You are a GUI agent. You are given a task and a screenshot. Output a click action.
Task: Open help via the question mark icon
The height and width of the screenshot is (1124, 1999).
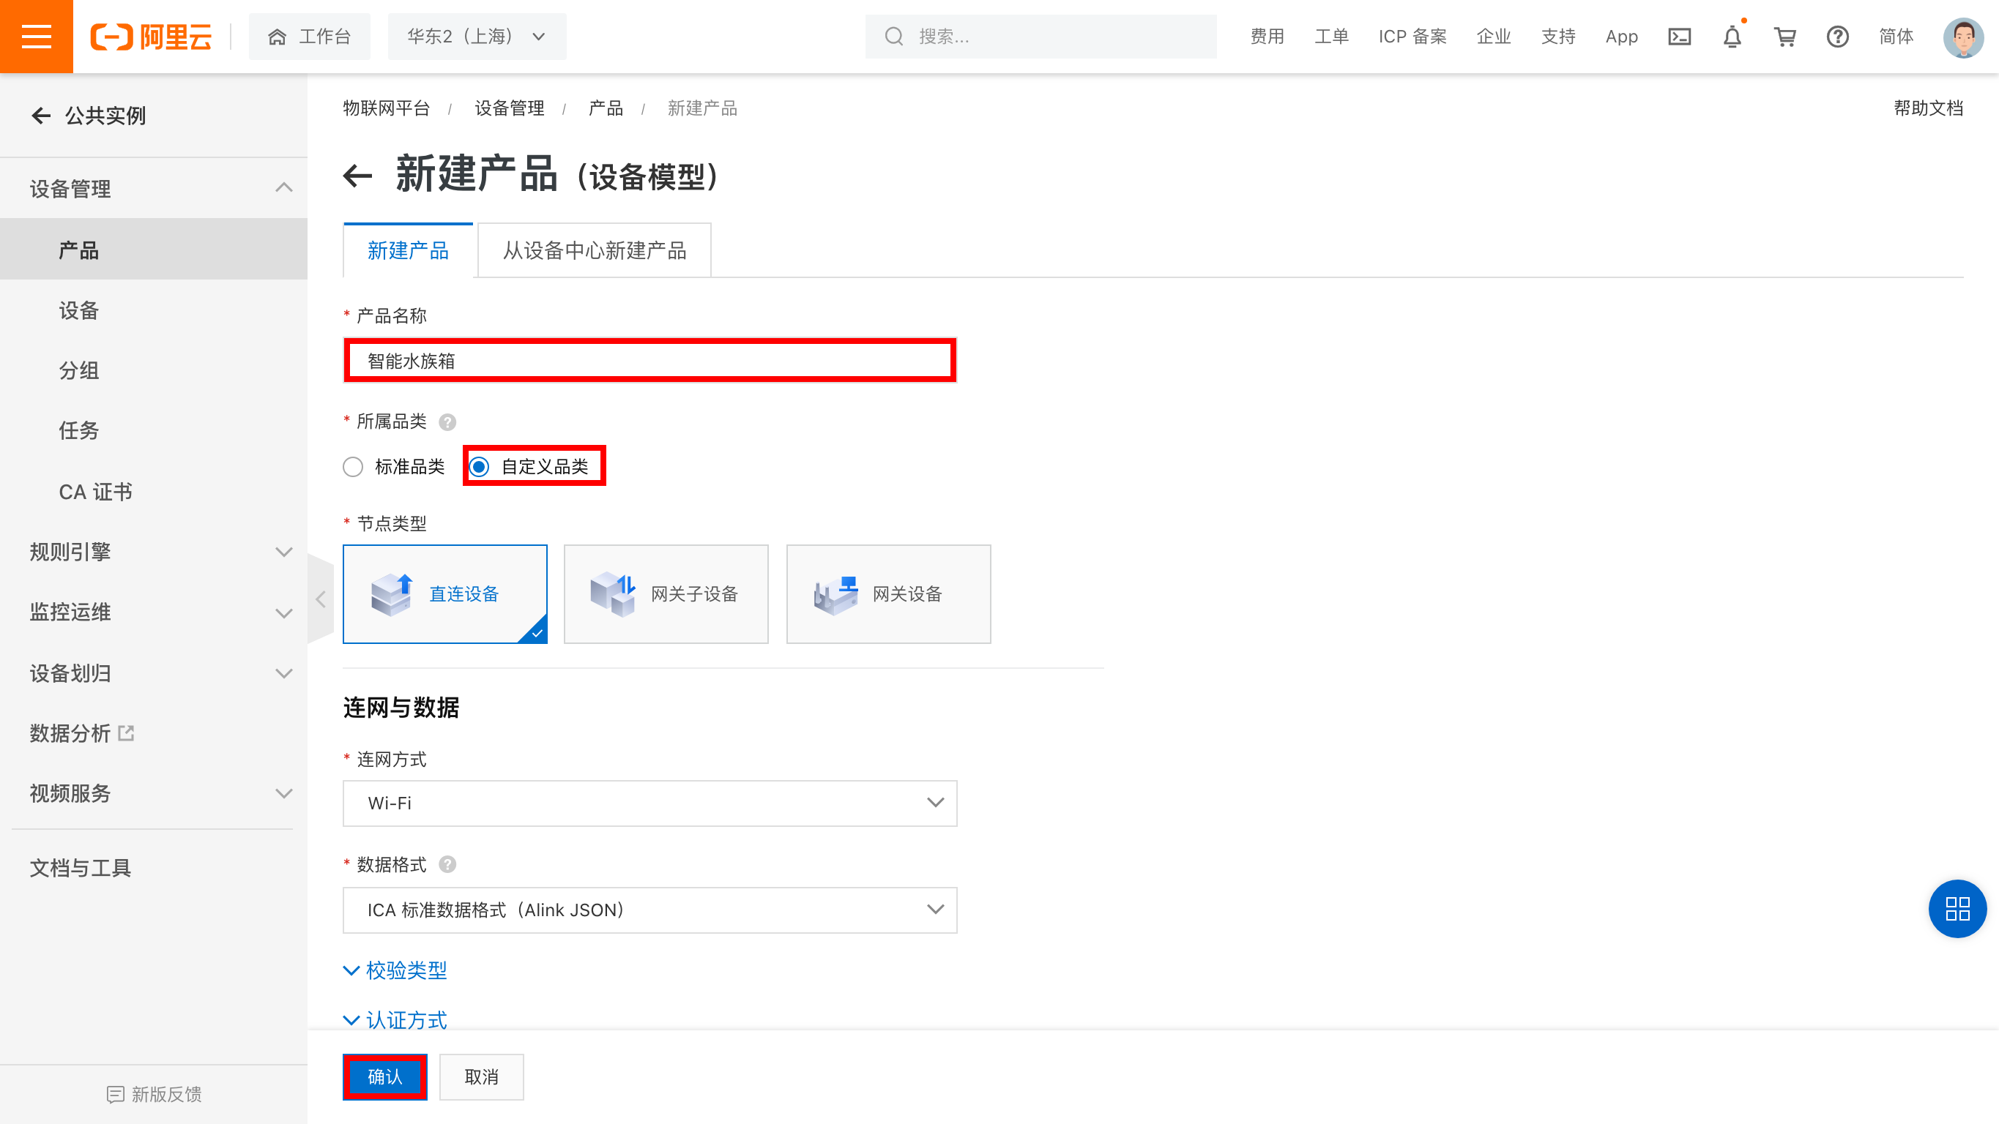point(1838,37)
